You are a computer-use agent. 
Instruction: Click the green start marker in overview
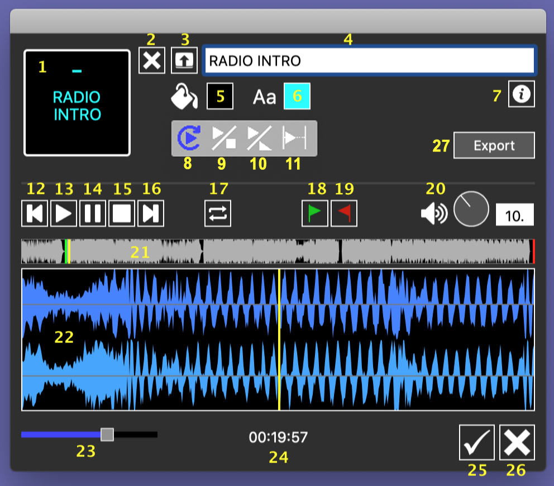[66, 251]
